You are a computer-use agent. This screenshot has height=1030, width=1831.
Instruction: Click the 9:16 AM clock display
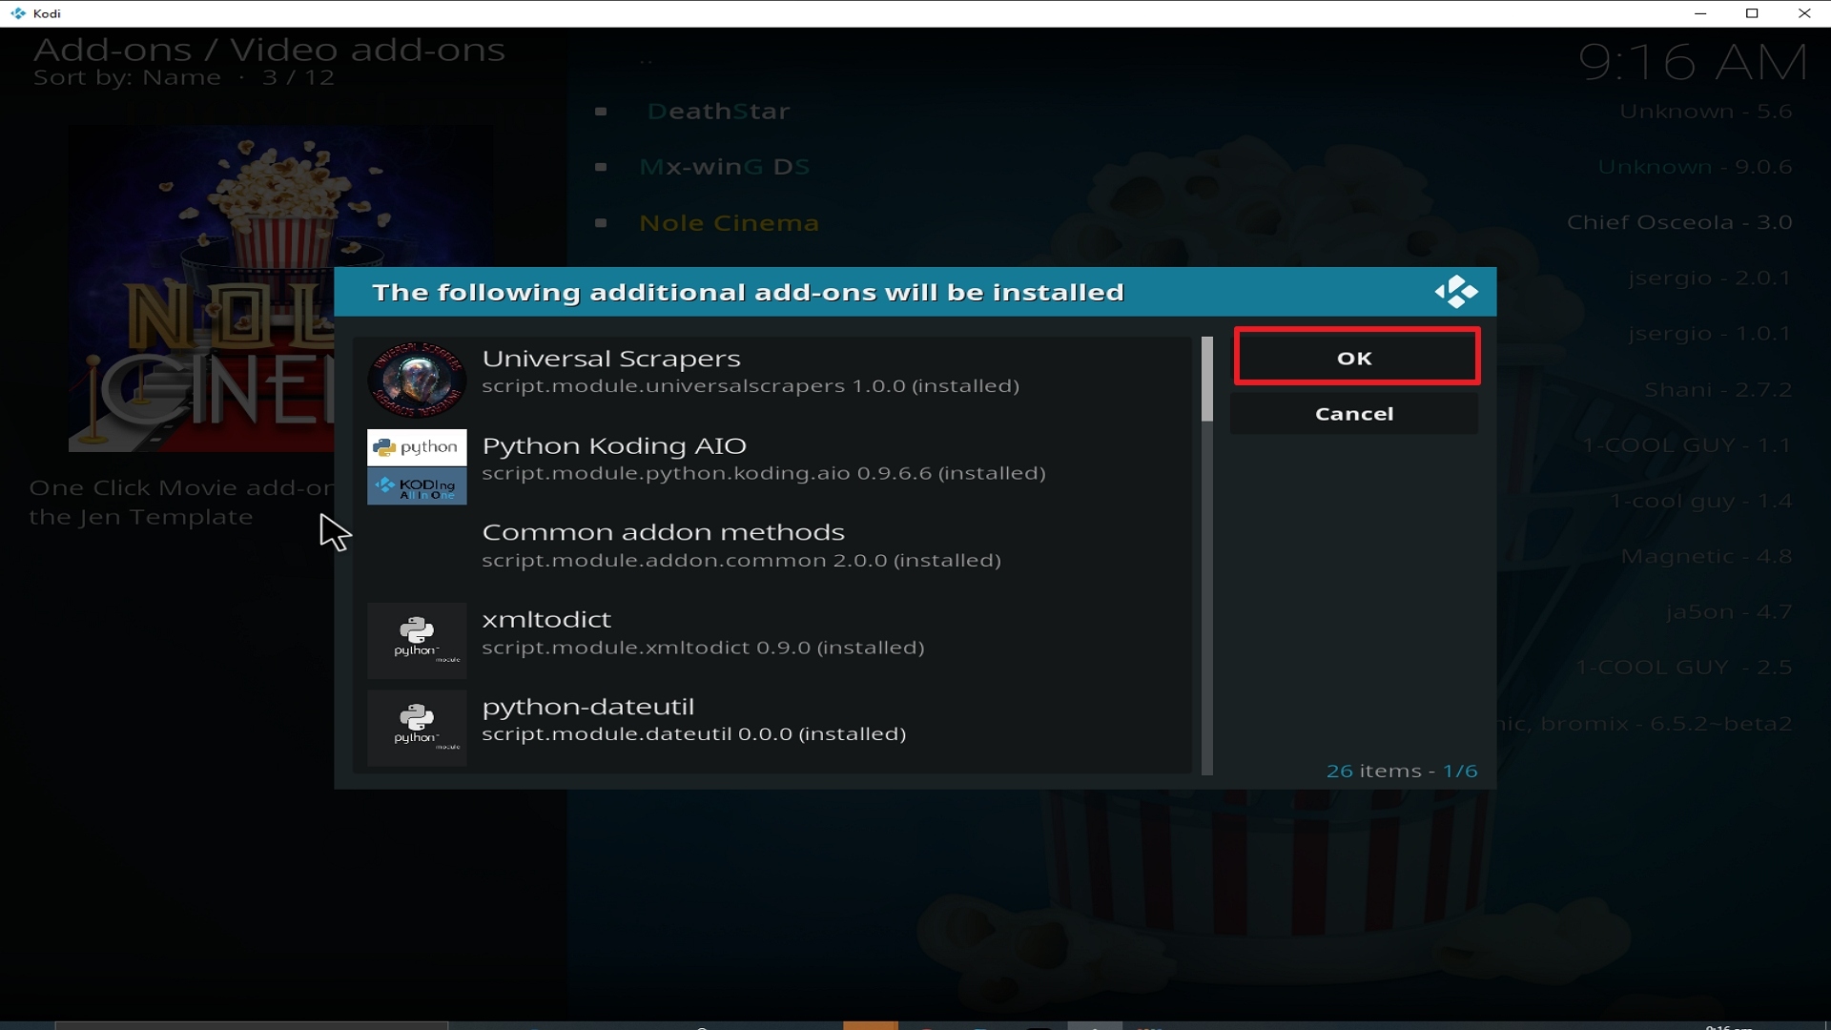click(1693, 63)
